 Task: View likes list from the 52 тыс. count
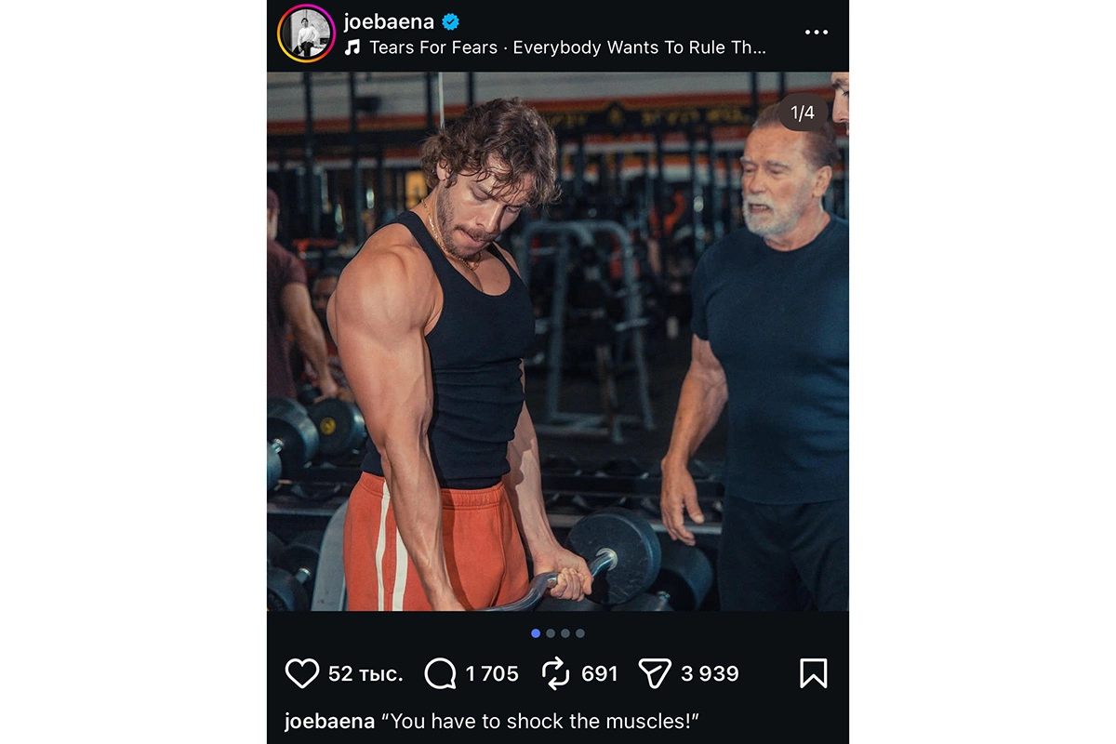click(x=365, y=673)
